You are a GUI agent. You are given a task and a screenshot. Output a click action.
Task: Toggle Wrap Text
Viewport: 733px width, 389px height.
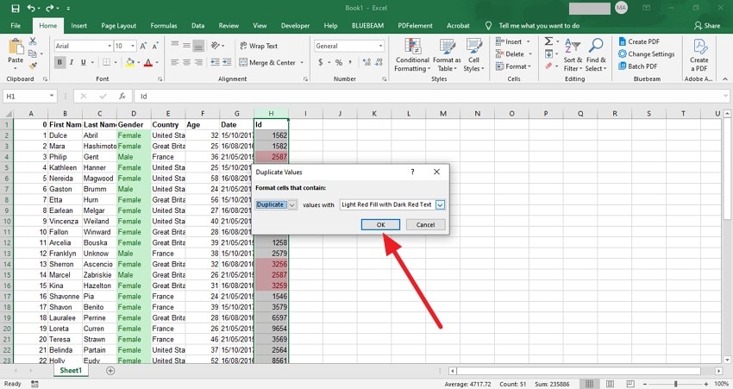point(259,46)
